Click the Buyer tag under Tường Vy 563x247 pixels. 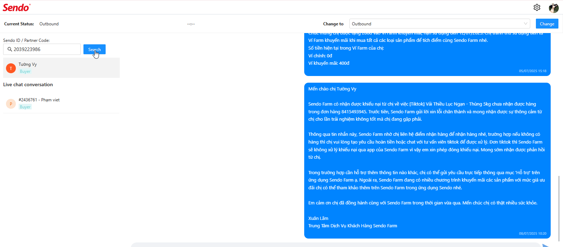tap(25, 71)
